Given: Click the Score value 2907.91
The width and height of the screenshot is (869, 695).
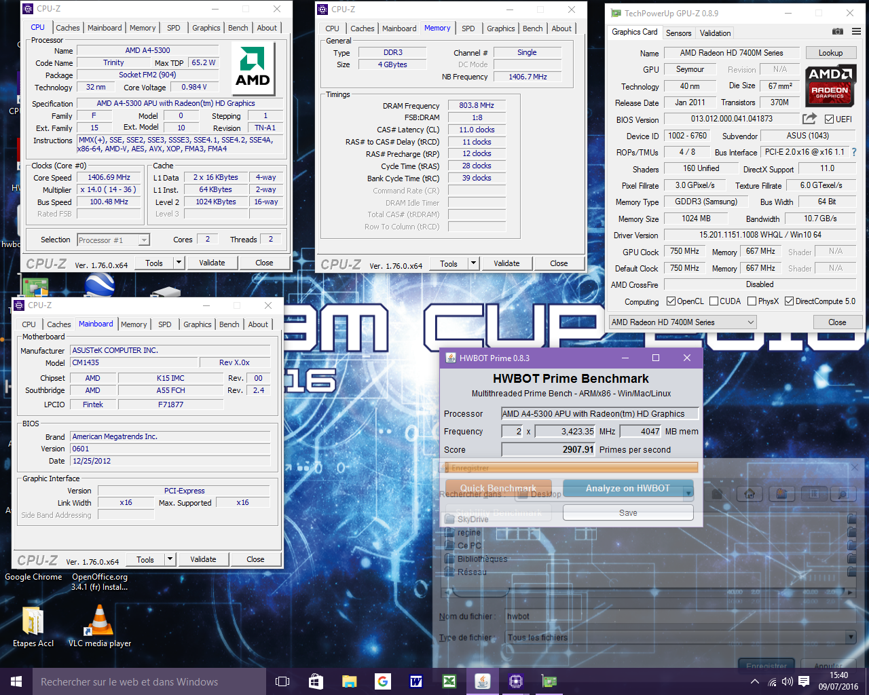Looking at the screenshot, I should (549, 449).
